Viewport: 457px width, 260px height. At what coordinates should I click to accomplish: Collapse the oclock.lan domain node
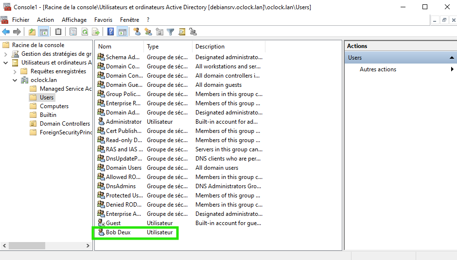[15, 80]
